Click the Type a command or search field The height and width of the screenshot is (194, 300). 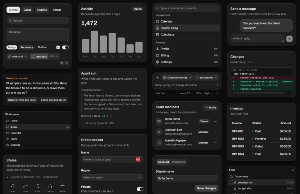pyautogui.click(x=187, y=8)
